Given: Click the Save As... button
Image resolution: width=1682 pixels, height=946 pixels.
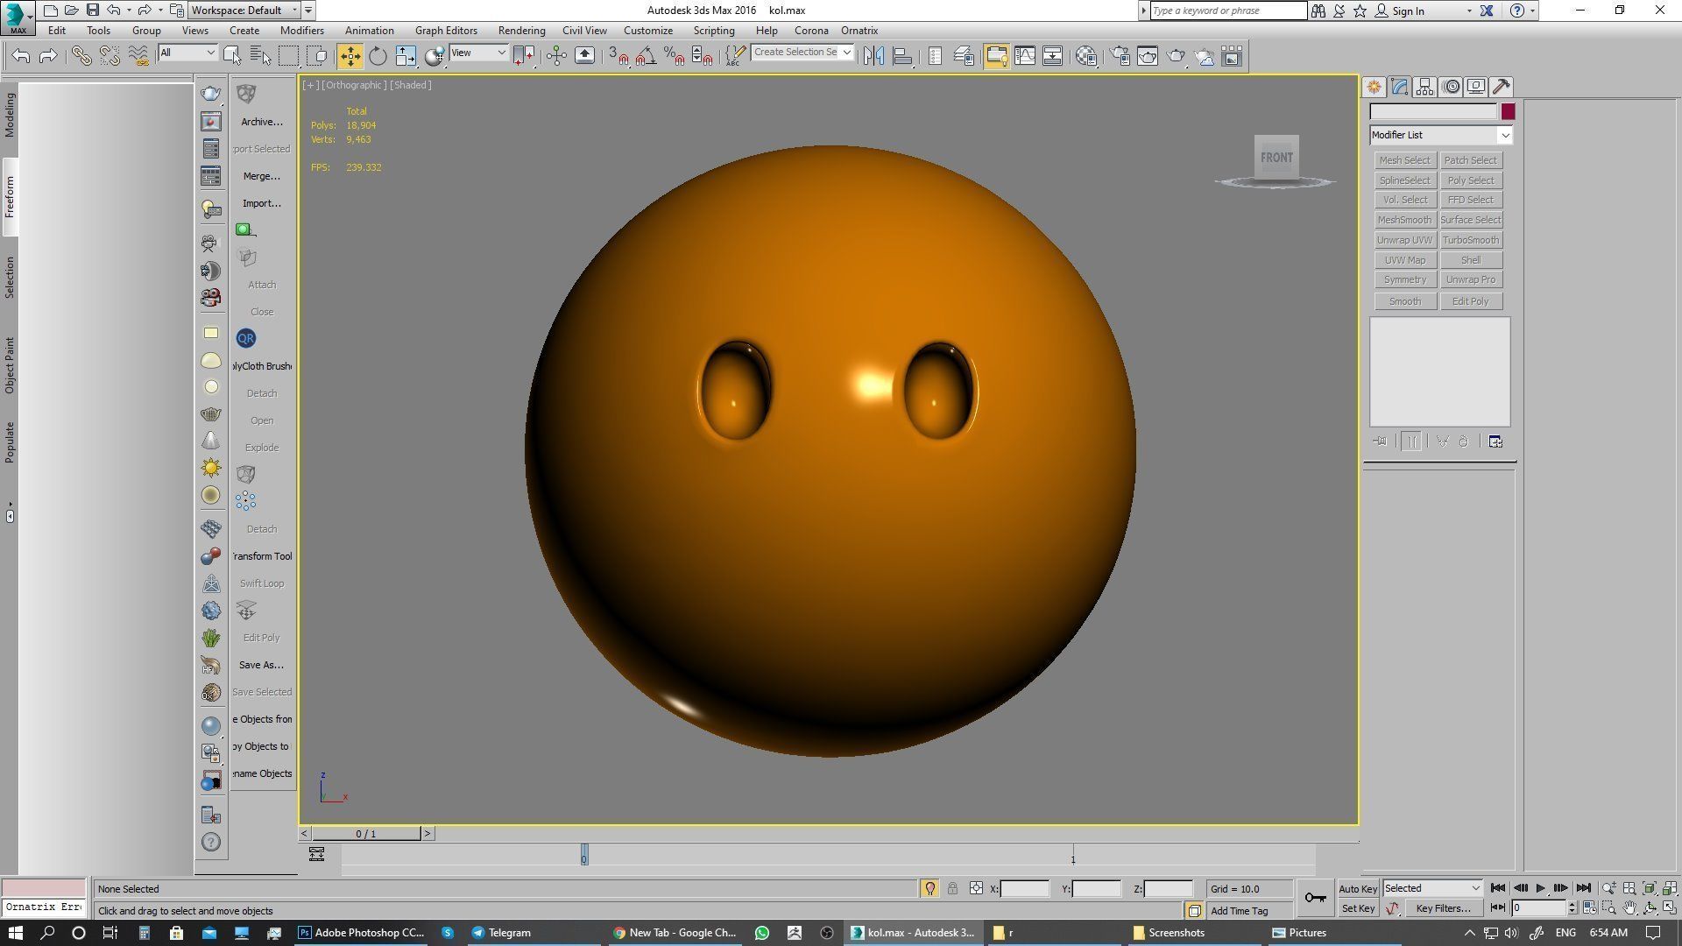Looking at the screenshot, I should [x=262, y=665].
